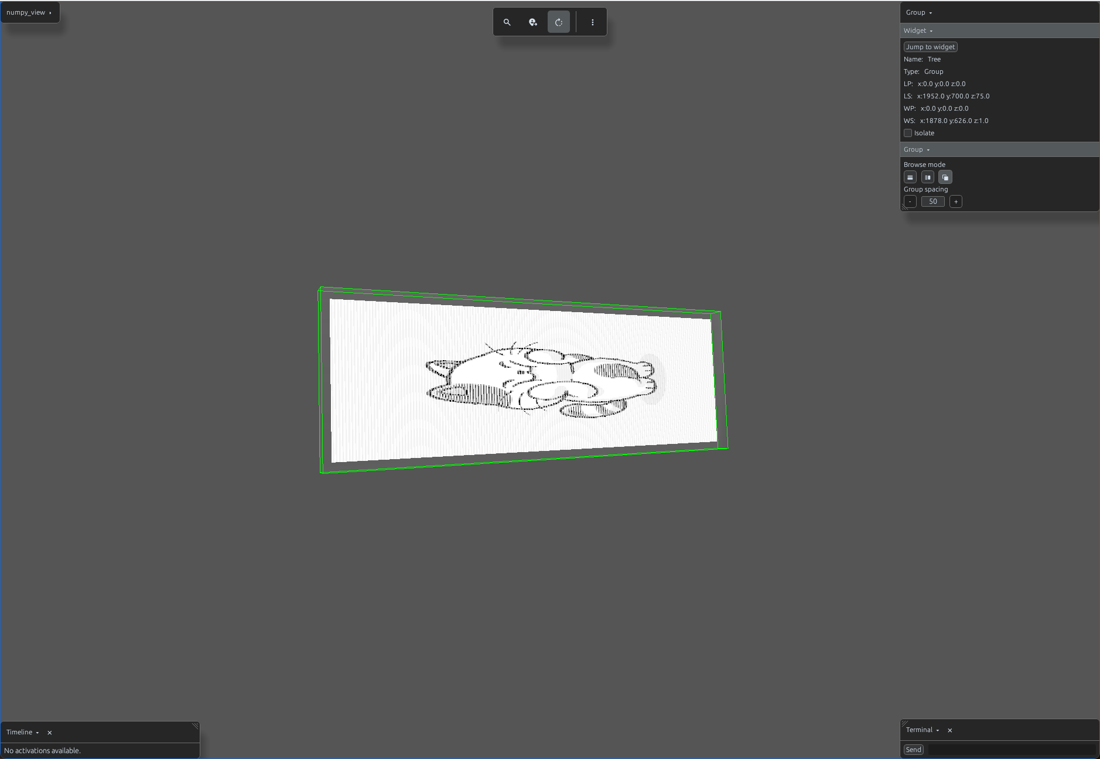Screen dimensions: 1100x759
Task: Open the Terminal panel dropdown
Action: 923,730
